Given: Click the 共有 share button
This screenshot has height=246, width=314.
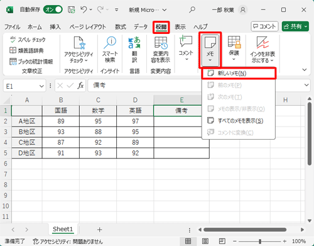Looking at the screenshot, I should click(295, 26).
